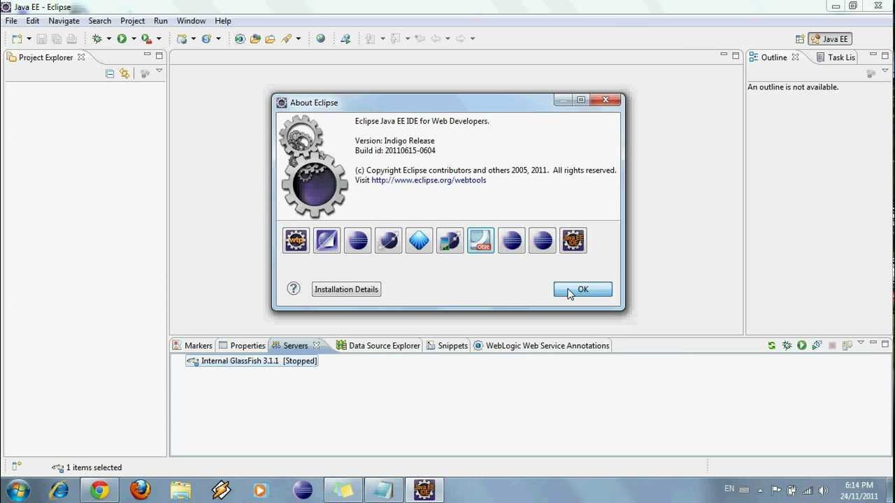
Task: Open the dropdown beside the Search flashlight icon
Action: click(x=299, y=39)
